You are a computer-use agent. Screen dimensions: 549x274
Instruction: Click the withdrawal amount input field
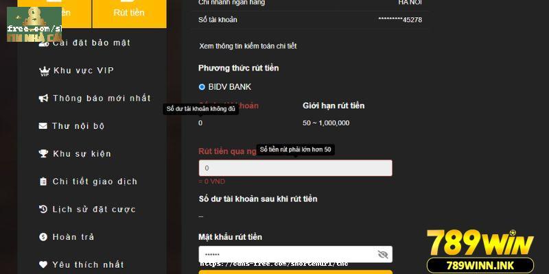coord(296,168)
